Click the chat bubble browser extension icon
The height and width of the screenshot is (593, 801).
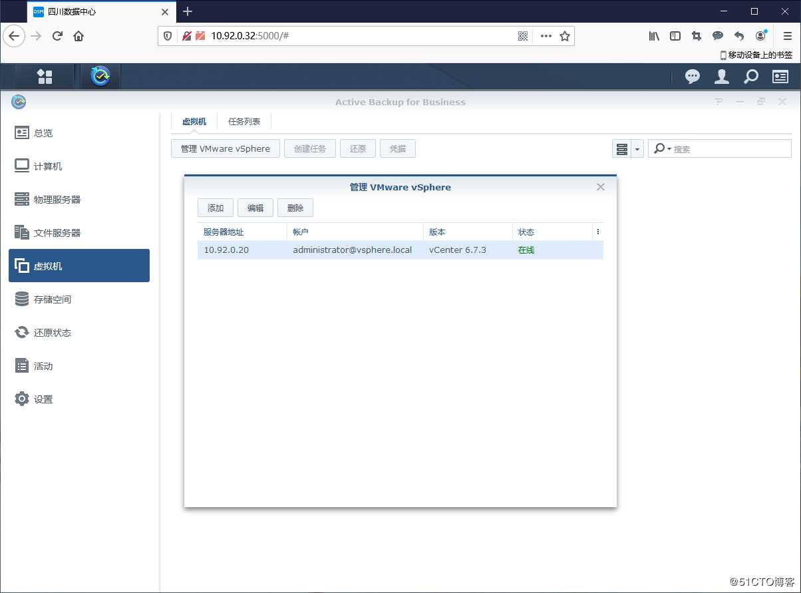pyautogui.click(x=718, y=36)
